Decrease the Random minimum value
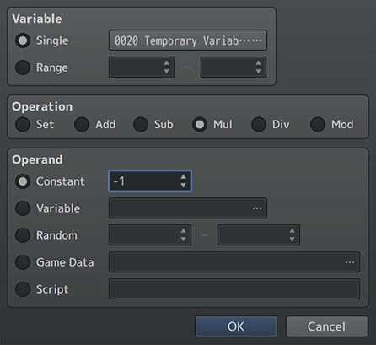 [183, 240]
